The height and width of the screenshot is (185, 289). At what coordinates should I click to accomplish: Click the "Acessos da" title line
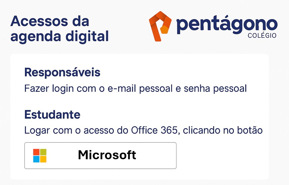[x=50, y=22]
